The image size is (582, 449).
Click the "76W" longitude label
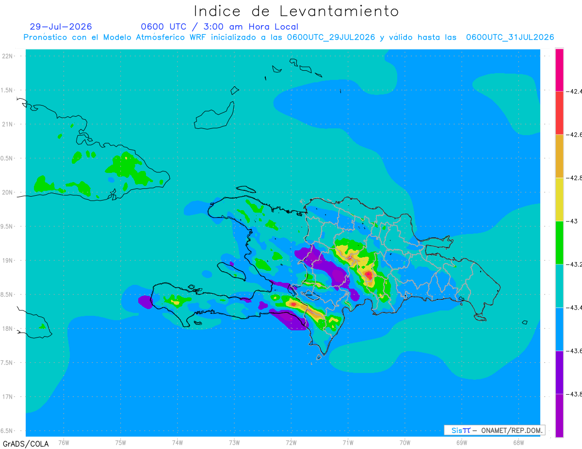(64, 442)
